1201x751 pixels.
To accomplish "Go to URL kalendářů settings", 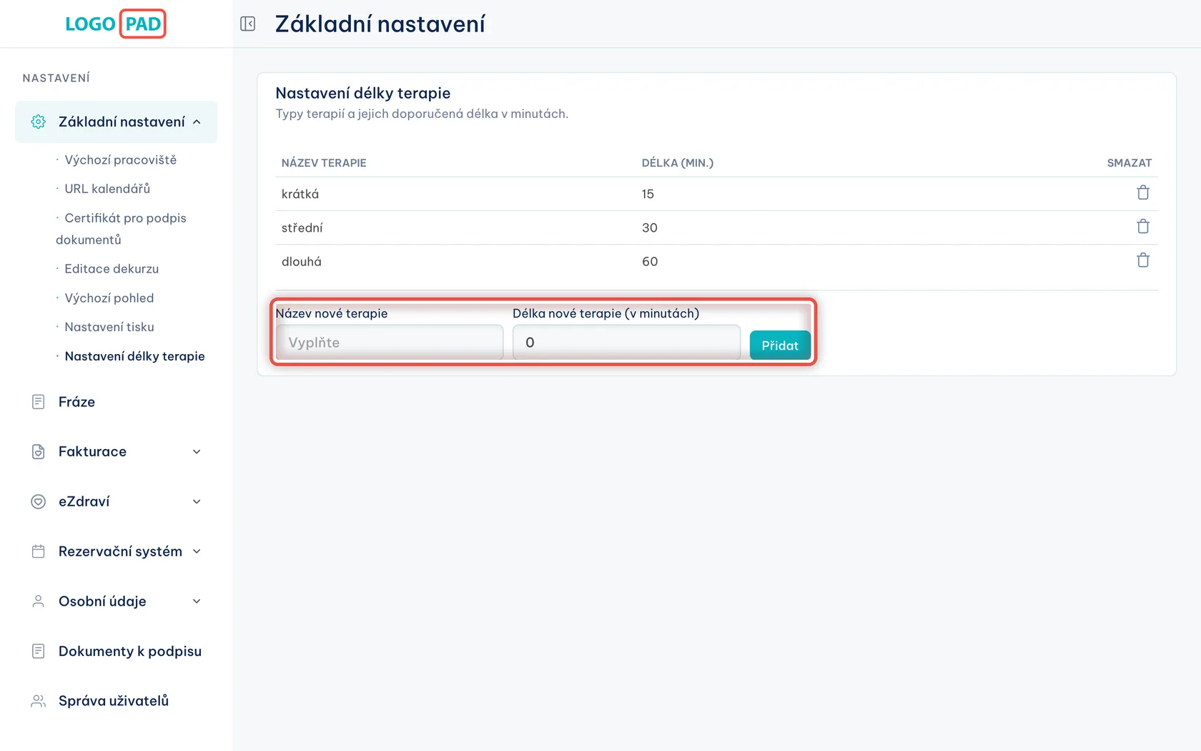I will pos(107,189).
